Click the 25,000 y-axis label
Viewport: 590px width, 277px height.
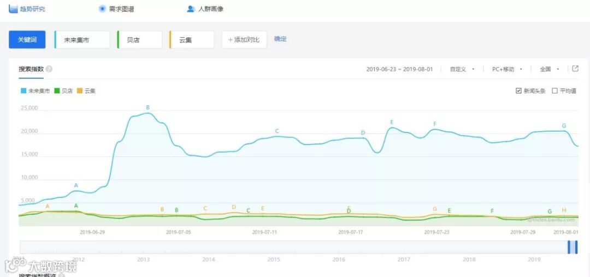click(x=28, y=108)
